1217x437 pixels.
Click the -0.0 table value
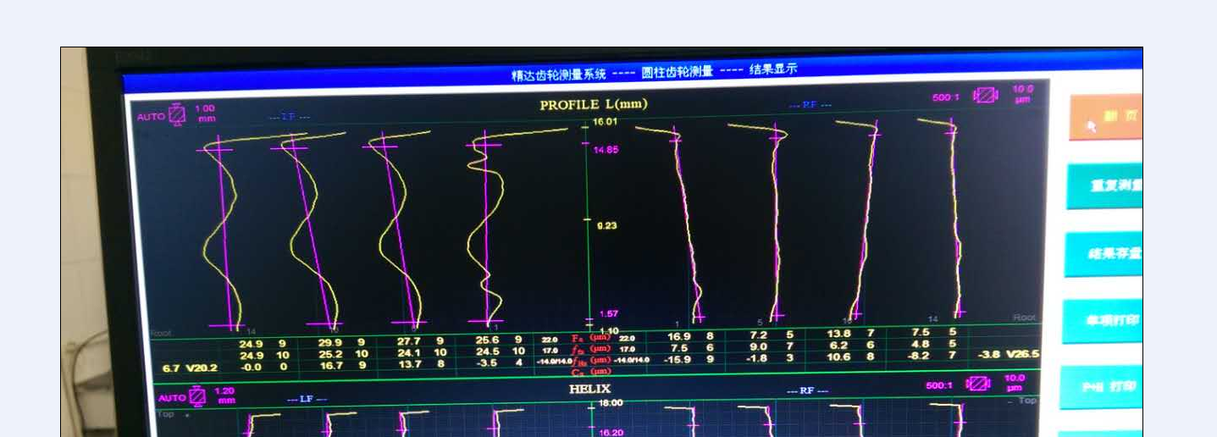pyautogui.click(x=251, y=368)
